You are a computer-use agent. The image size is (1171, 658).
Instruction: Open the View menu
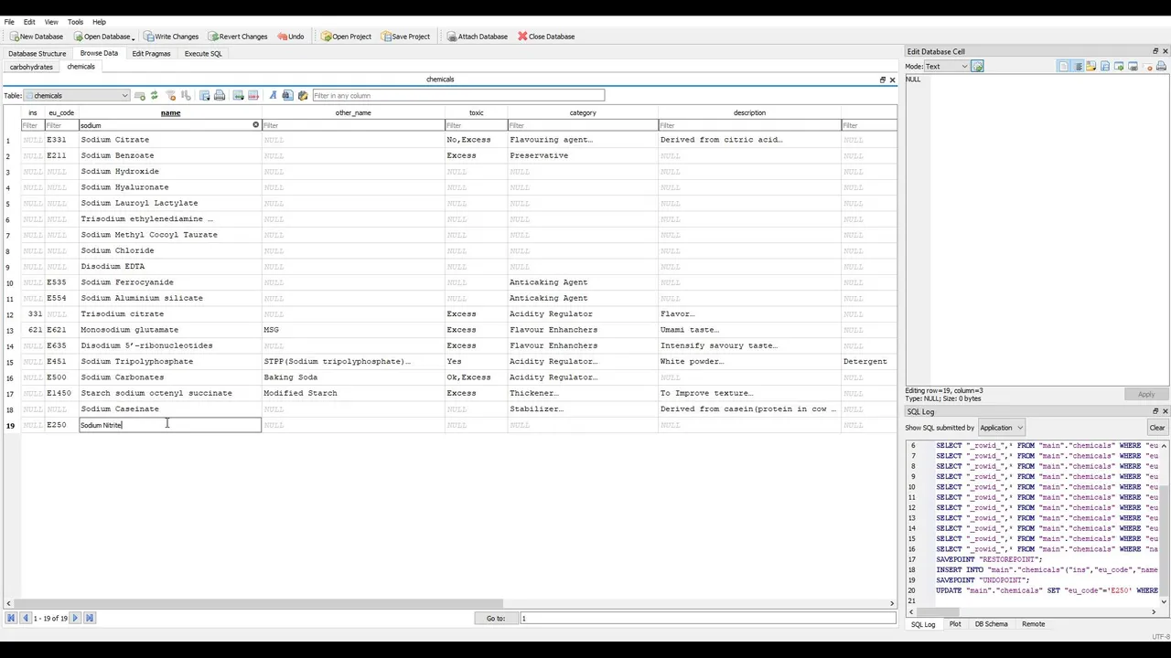click(51, 22)
